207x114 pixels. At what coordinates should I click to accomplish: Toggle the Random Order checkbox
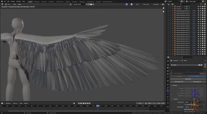[185, 109]
